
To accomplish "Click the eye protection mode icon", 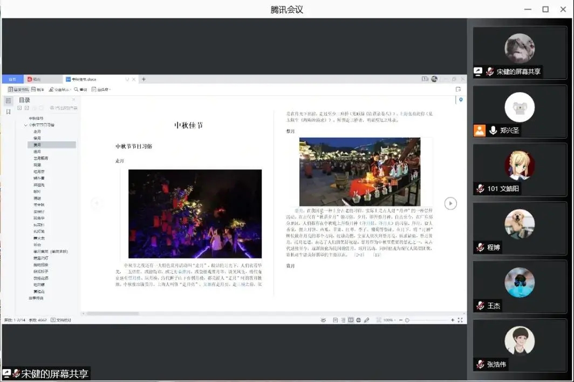I will tap(323, 320).
